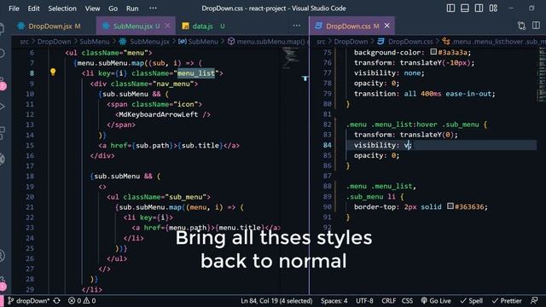Close the DropDown.css tab

pos(386,26)
